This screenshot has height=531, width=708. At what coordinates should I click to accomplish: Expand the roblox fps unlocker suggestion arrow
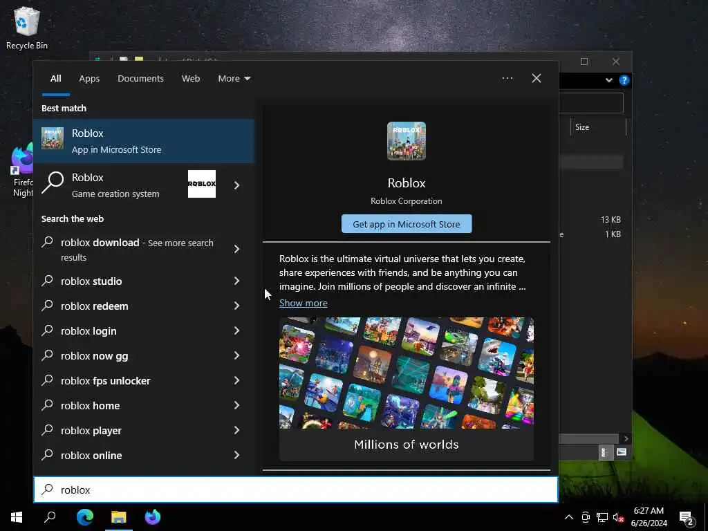pyautogui.click(x=236, y=381)
